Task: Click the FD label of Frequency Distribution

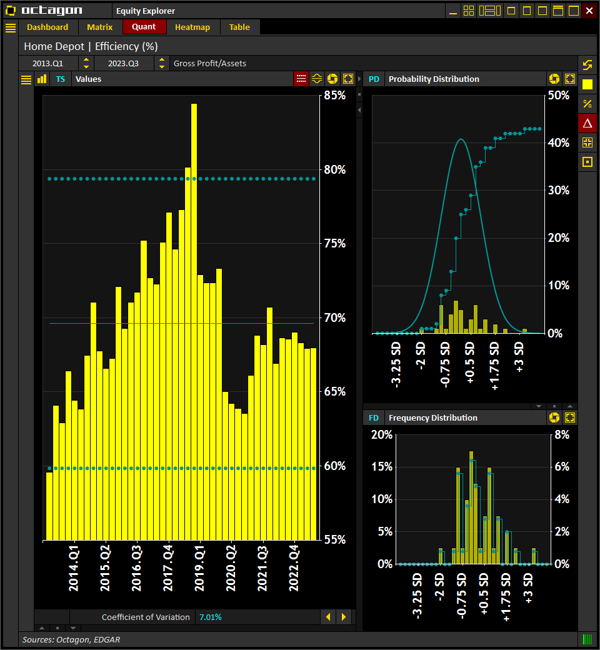Action: (374, 418)
